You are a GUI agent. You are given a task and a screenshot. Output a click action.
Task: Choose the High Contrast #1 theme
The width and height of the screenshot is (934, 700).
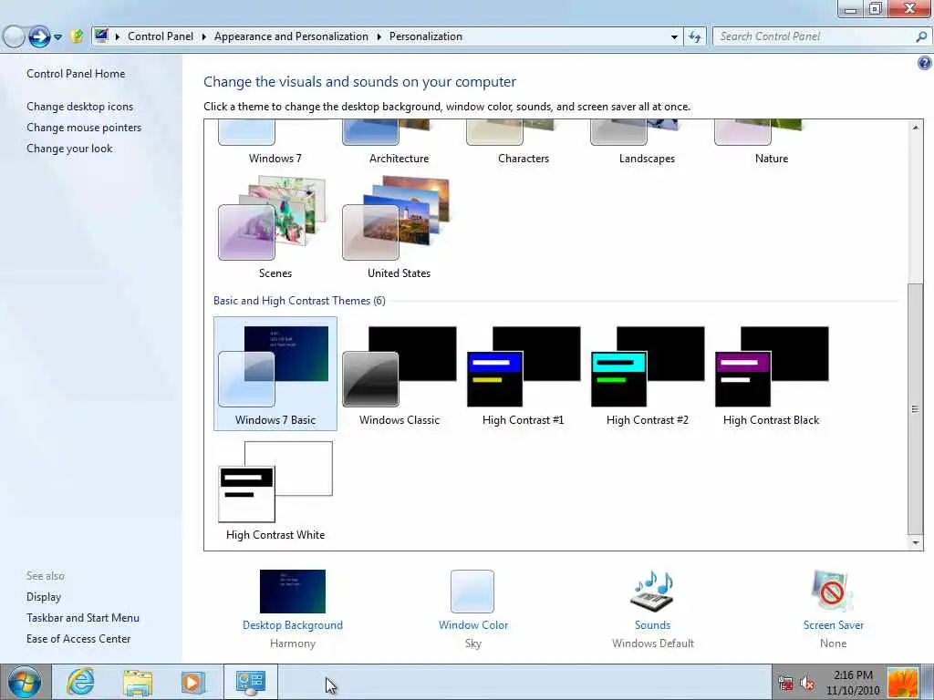point(523,374)
